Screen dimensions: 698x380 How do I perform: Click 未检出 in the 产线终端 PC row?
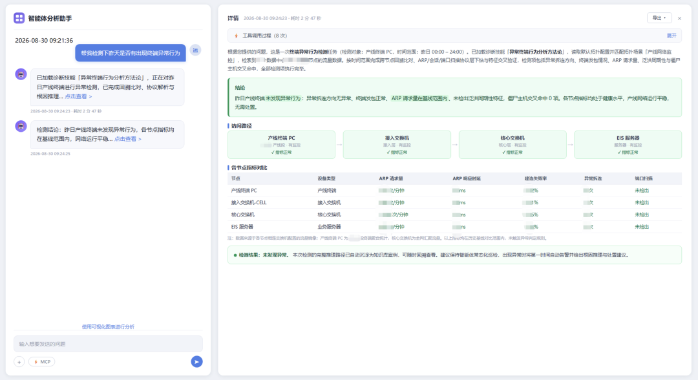[x=642, y=191]
